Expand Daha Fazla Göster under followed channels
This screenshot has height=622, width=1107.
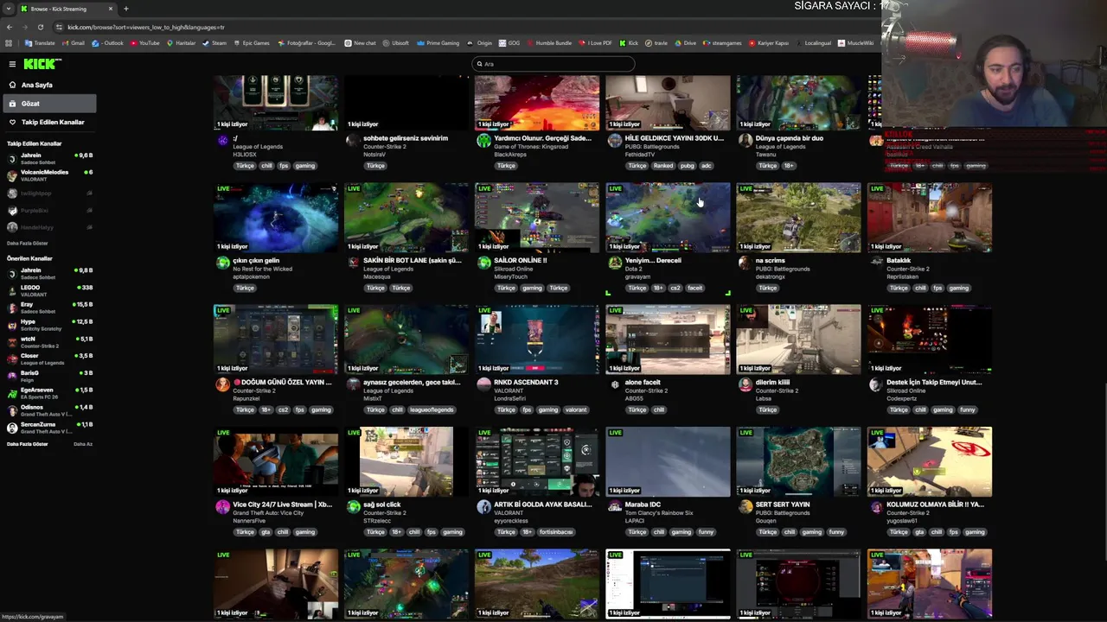click(28, 244)
